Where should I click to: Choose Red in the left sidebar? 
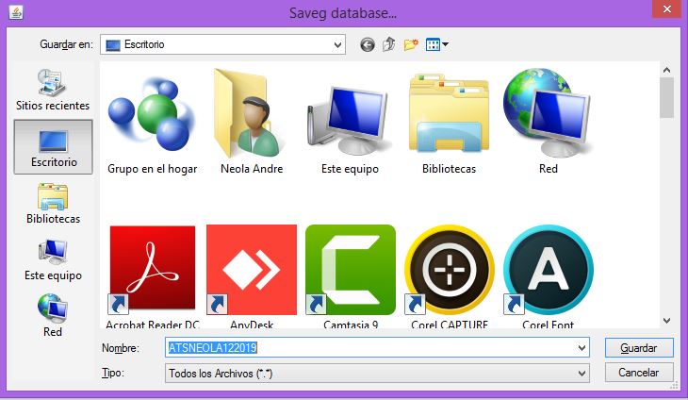click(53, 316)
